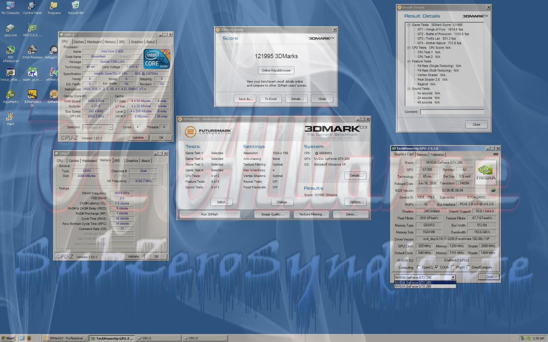Click To Excel button

pos(270,99)
